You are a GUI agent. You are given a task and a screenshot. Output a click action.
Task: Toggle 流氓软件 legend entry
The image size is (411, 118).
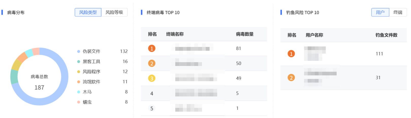(x=89, y=82)
